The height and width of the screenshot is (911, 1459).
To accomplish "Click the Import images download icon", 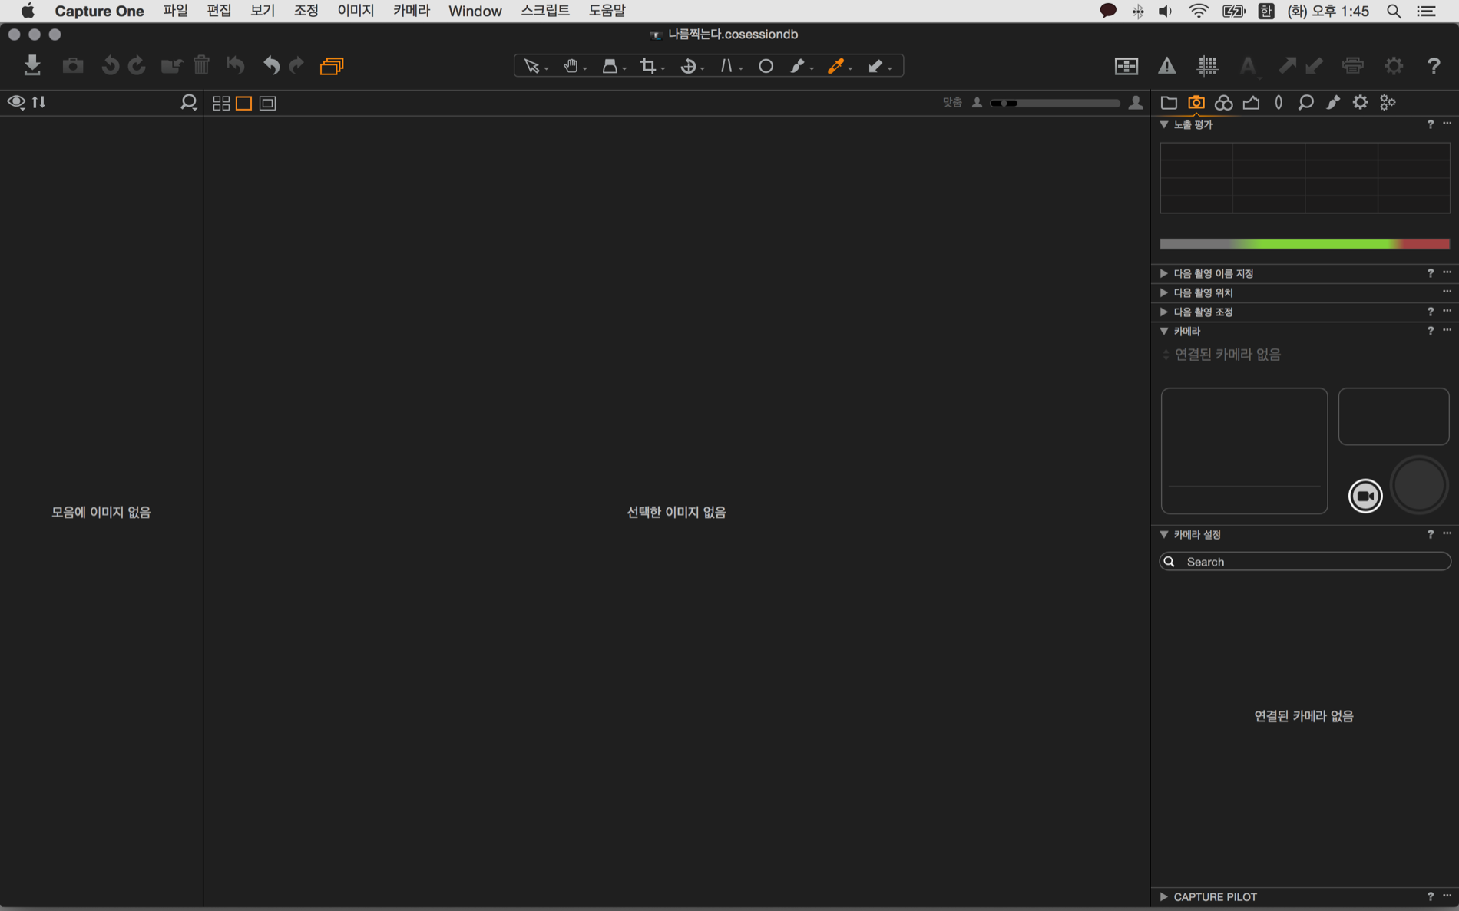I will point(32,65).
